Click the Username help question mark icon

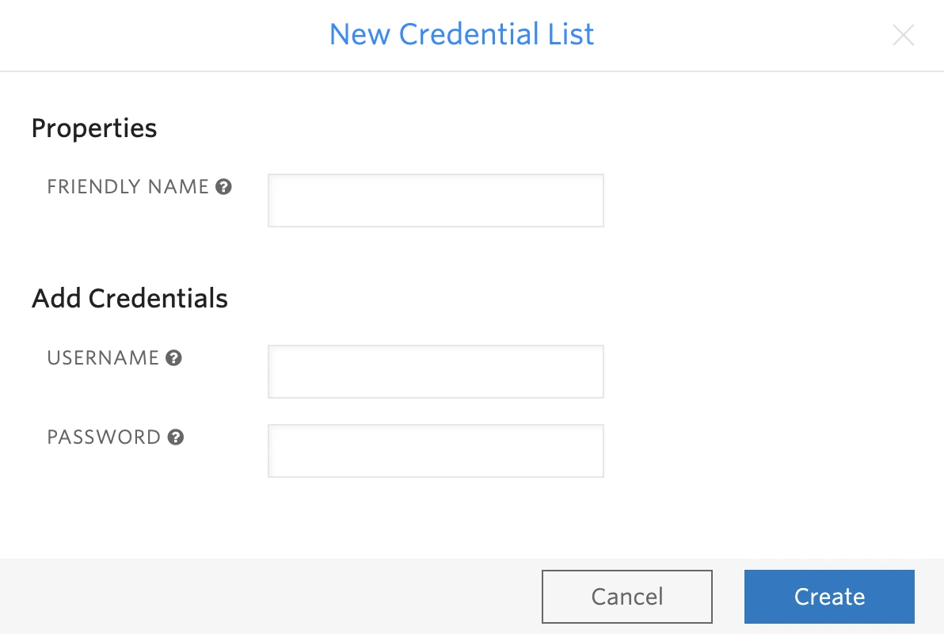coord(173,357)
